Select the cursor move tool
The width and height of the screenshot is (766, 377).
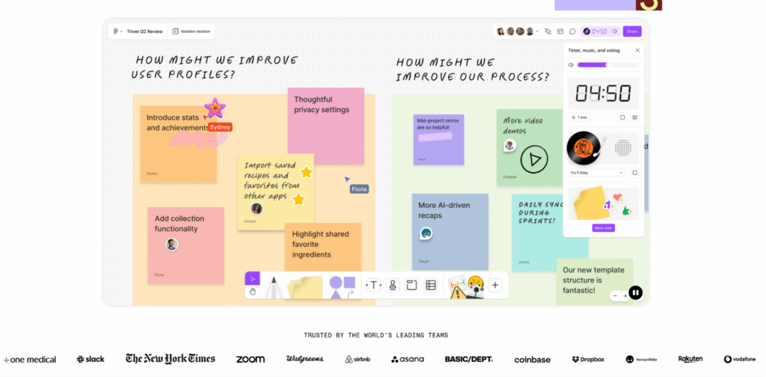coord(252,278)
